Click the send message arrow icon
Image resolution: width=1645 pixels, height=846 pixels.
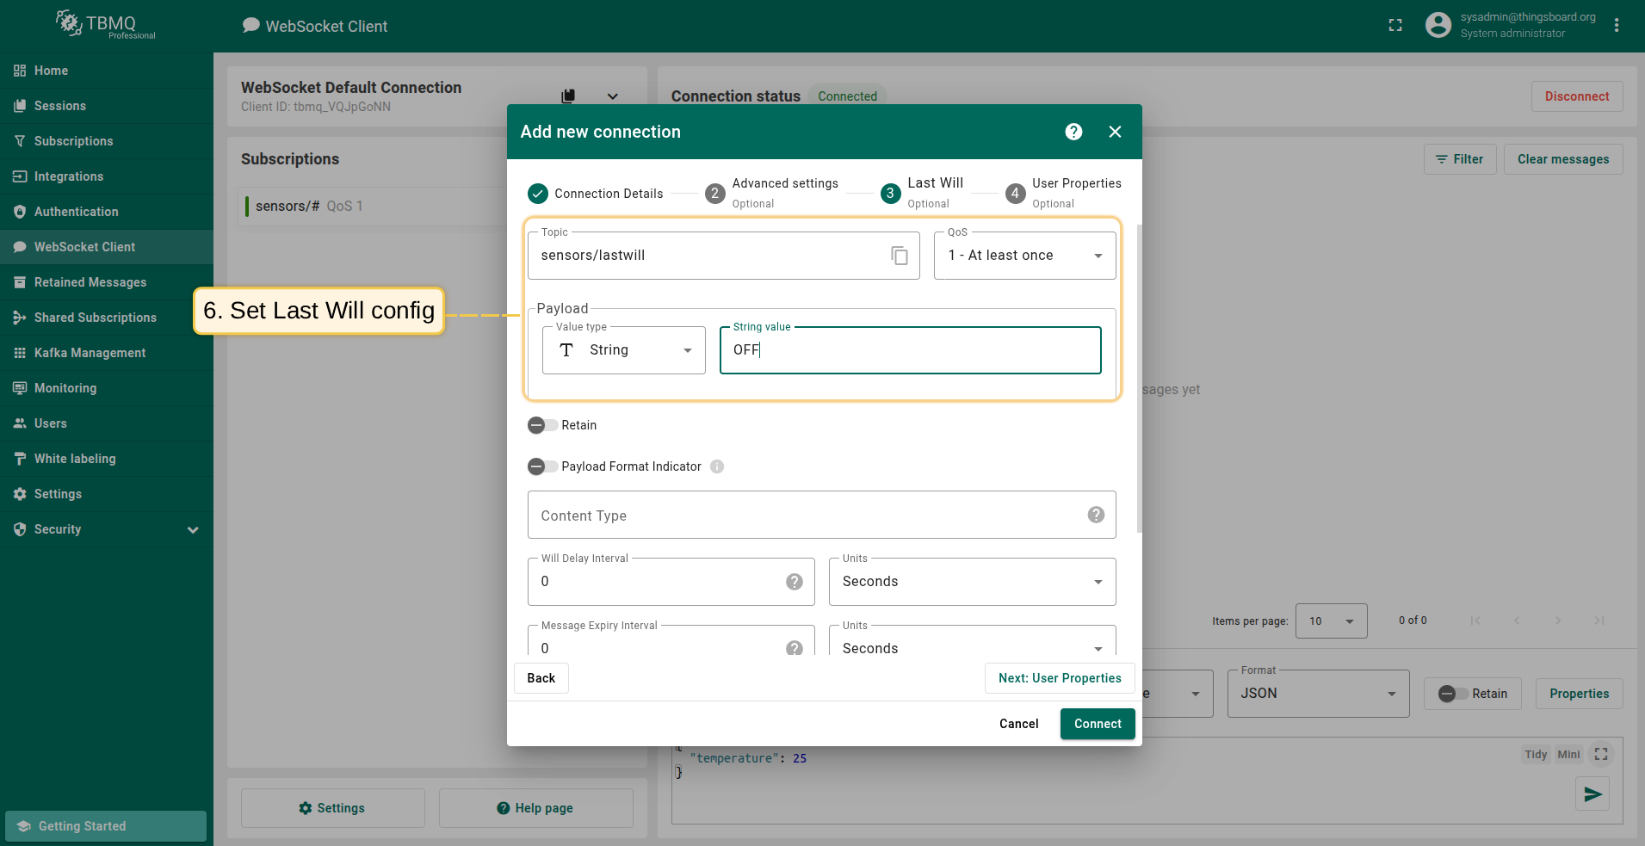1592,794
